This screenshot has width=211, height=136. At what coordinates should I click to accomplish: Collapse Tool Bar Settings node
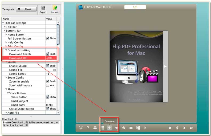tap(3, 23)
